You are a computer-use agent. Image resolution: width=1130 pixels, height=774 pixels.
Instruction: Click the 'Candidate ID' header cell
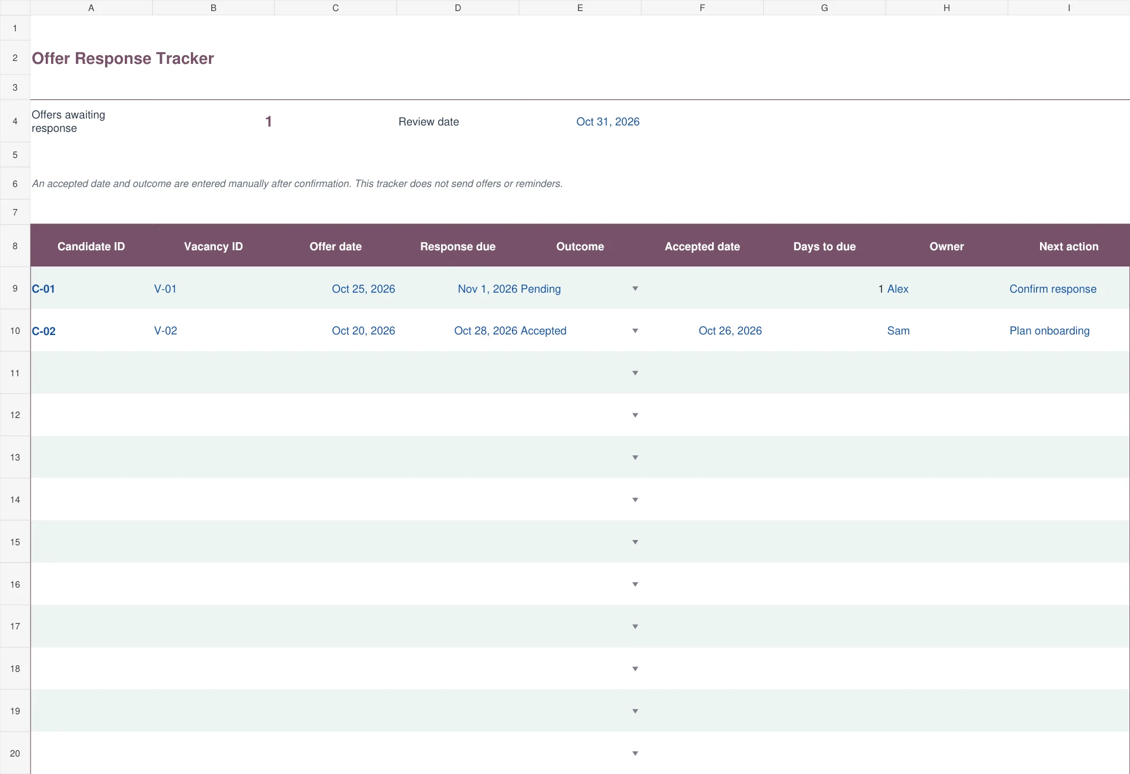click(x=91, y=246)
